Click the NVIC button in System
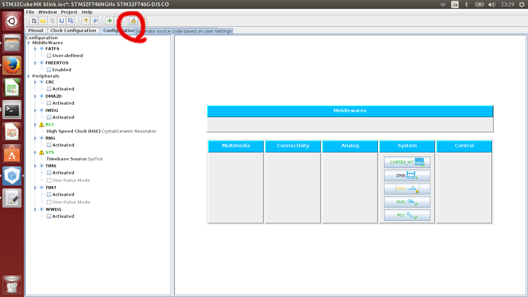Image resolution: width=528 pixels, height=297 pixels. tap(407, 202)
